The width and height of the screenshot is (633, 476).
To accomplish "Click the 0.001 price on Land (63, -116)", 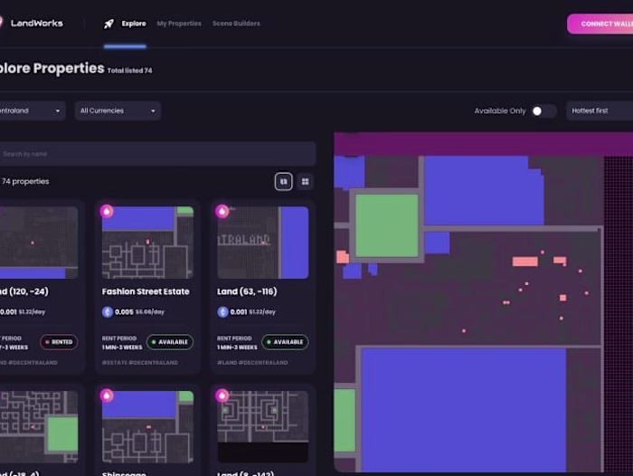I will pos(238,312).
